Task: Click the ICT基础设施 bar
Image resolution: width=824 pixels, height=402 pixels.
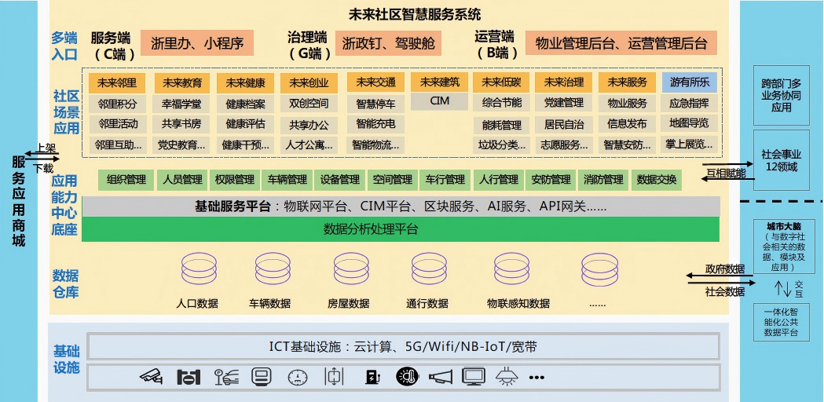Action: [x=403, y=347]
